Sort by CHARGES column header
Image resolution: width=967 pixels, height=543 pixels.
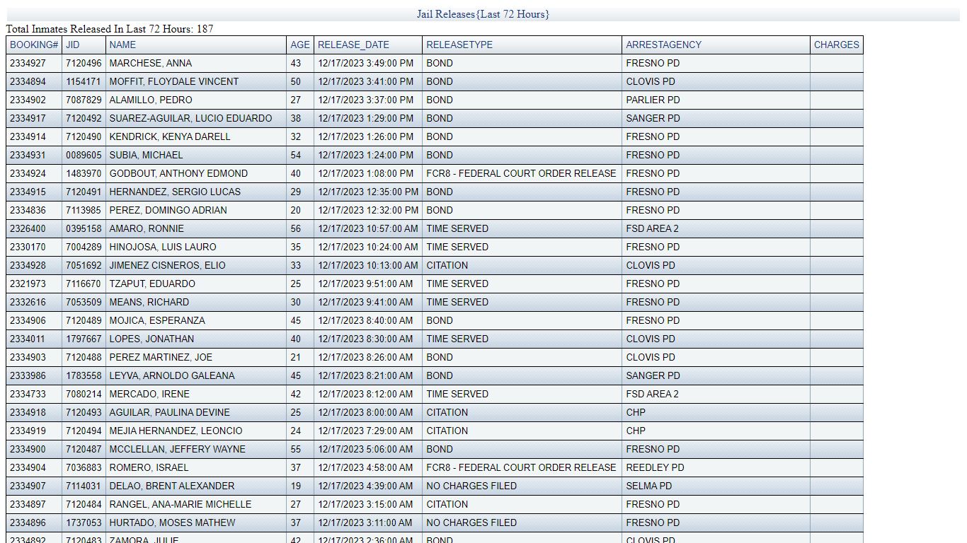pos(836,45)
